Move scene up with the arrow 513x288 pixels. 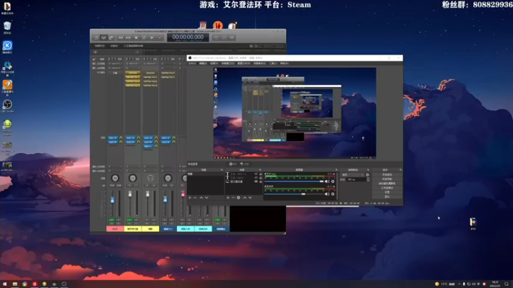201,198
